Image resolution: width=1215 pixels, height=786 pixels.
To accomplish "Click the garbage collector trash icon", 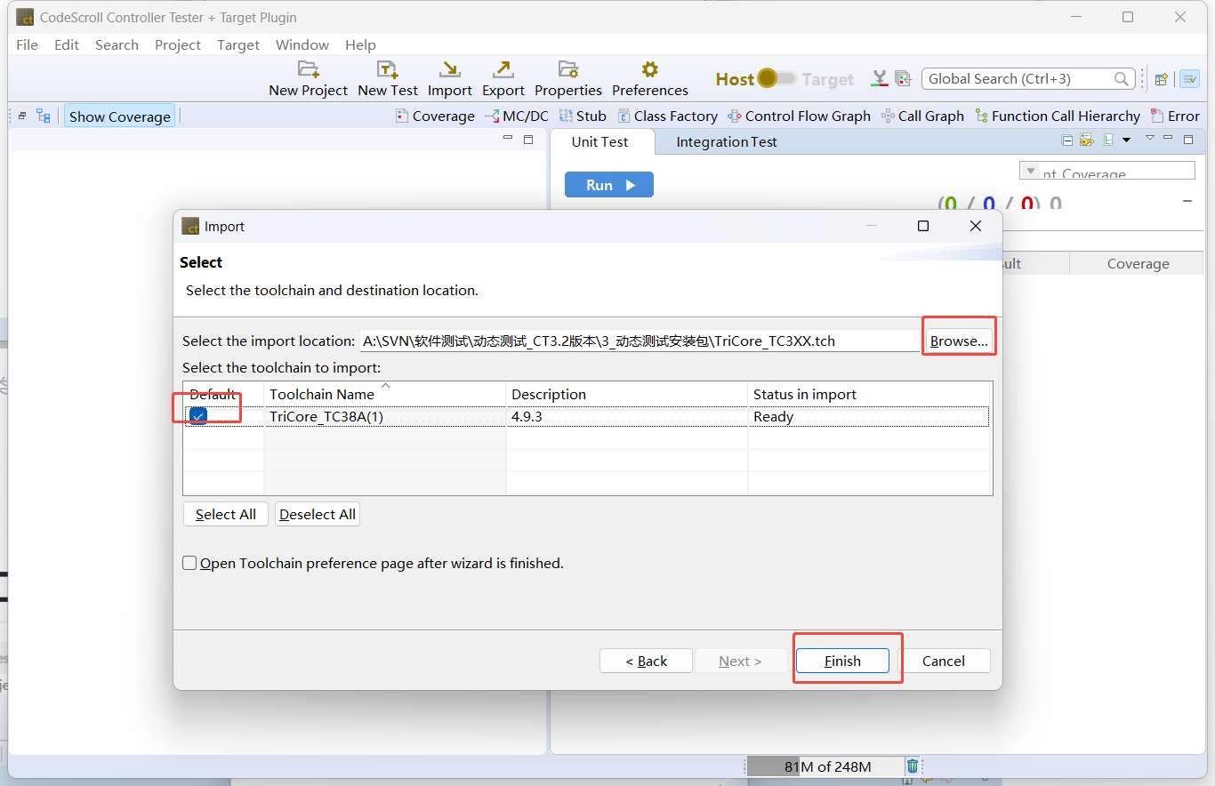I will (x=912, y=766).
